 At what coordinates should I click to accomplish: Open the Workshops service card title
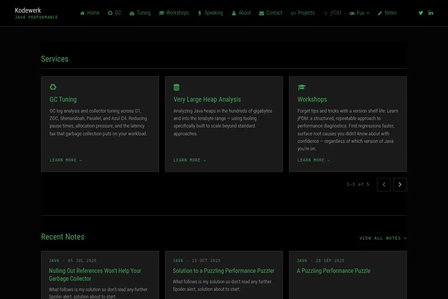tap(312, 99)
